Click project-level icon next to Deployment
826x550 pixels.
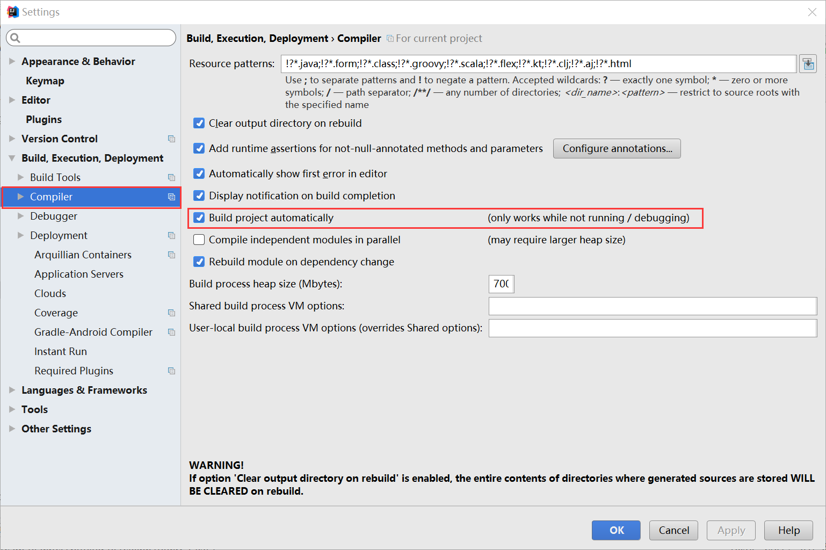(171, 235)
